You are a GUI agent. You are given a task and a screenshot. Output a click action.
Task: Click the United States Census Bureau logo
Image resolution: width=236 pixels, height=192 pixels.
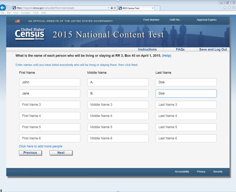29,34
